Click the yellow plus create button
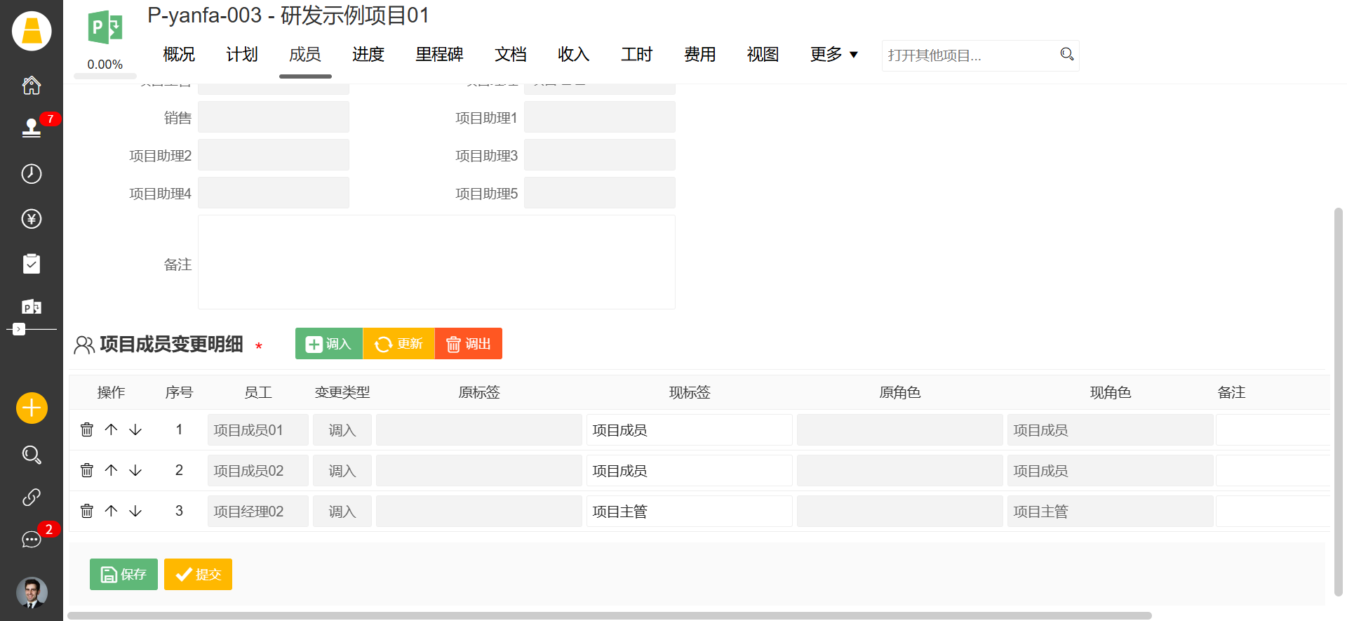The image size is (1347, 621). (x=32, y=408)
